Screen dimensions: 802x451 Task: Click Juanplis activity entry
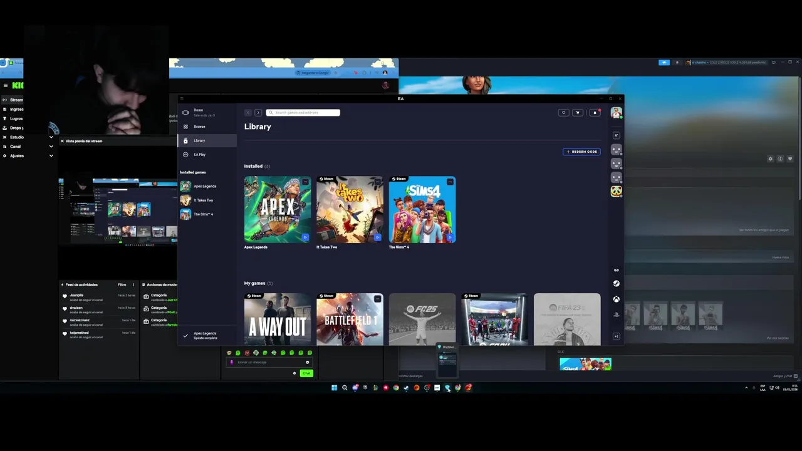99,297
